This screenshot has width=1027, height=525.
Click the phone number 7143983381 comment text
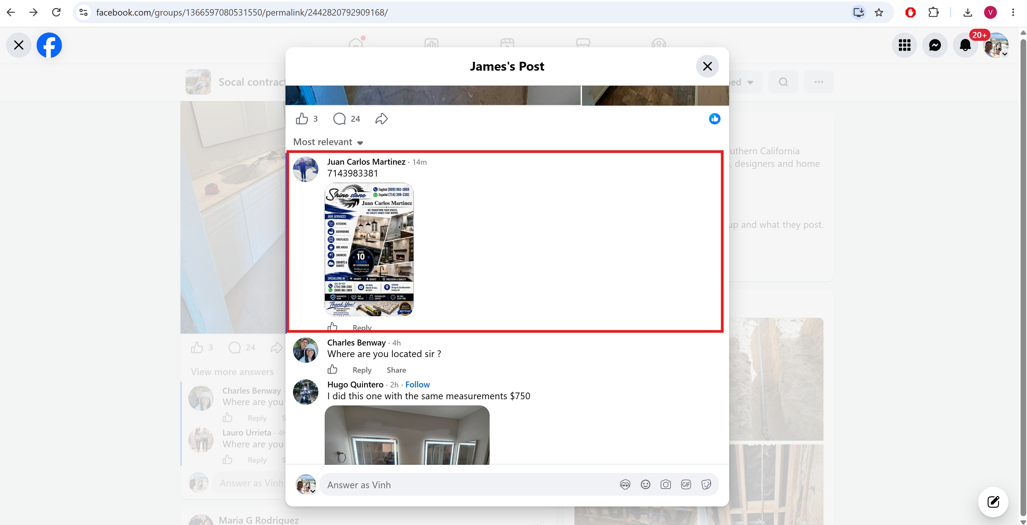tap(352, 173)
